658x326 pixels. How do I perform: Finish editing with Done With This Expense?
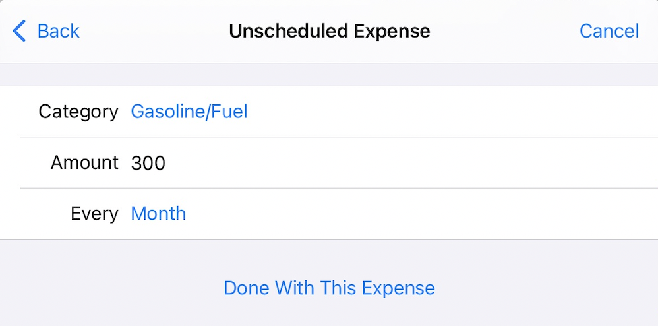tap(329, 288)
